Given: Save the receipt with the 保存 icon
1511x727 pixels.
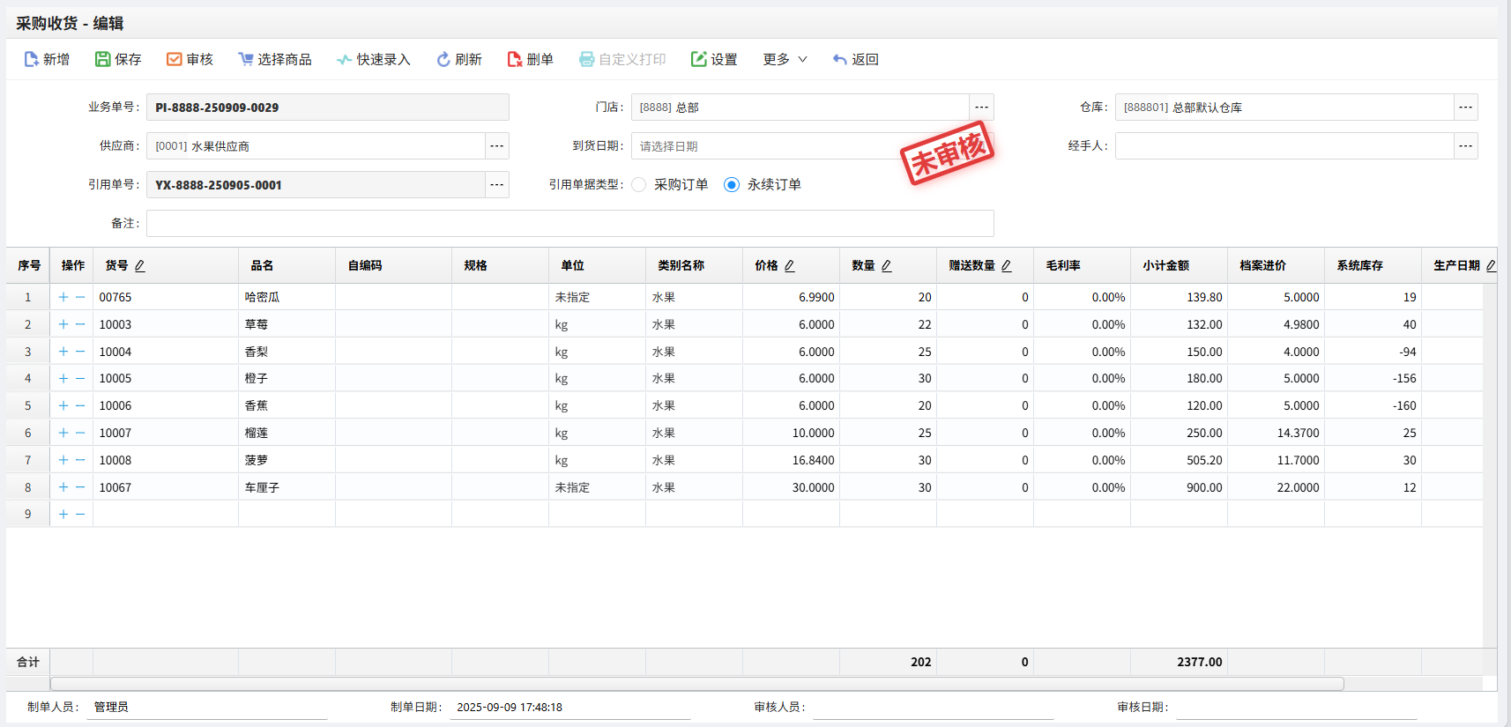Looking at the screenshot, I should point(103,59).
